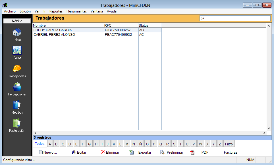Click the red X Eliminar icon
This screenshot has width=274, height=165.
tap(103, 152)
